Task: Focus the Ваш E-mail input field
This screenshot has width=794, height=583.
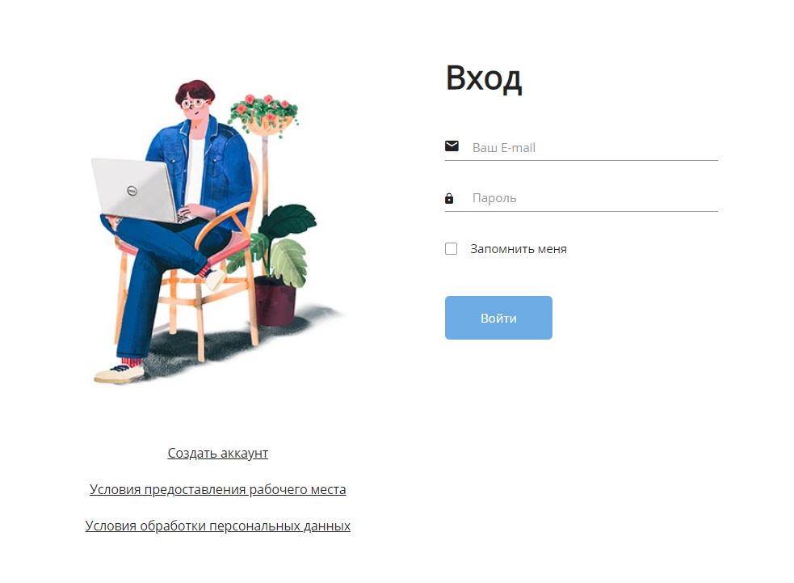Action: (x=594, y=147)
